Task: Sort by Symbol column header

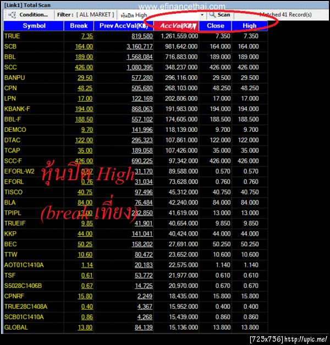Action: pos(34,26)
